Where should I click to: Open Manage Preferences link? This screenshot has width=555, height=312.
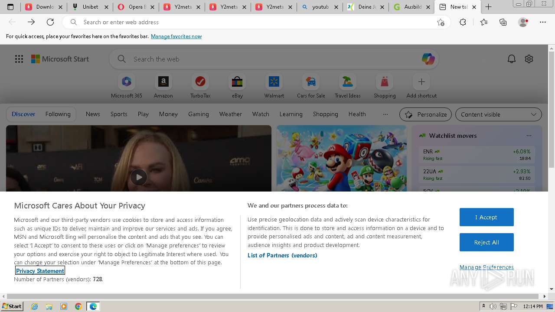pyautogui.click(x=486, y=267)
